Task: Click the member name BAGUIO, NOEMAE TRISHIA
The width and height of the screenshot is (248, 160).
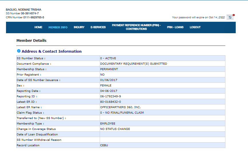Action: click(23, 10)
